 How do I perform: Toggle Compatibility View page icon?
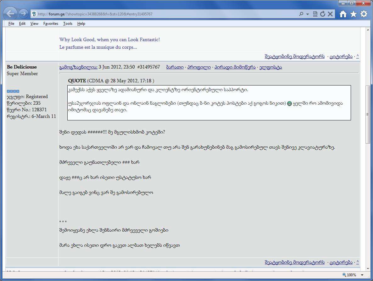[315, 14]
